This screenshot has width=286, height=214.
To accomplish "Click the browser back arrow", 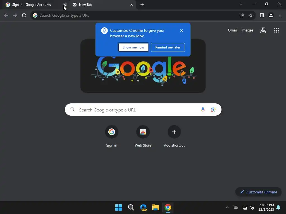I will [x=6, y=16].
